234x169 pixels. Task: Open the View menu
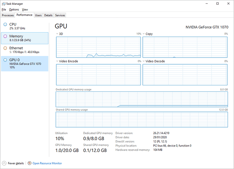click(25, 10)
